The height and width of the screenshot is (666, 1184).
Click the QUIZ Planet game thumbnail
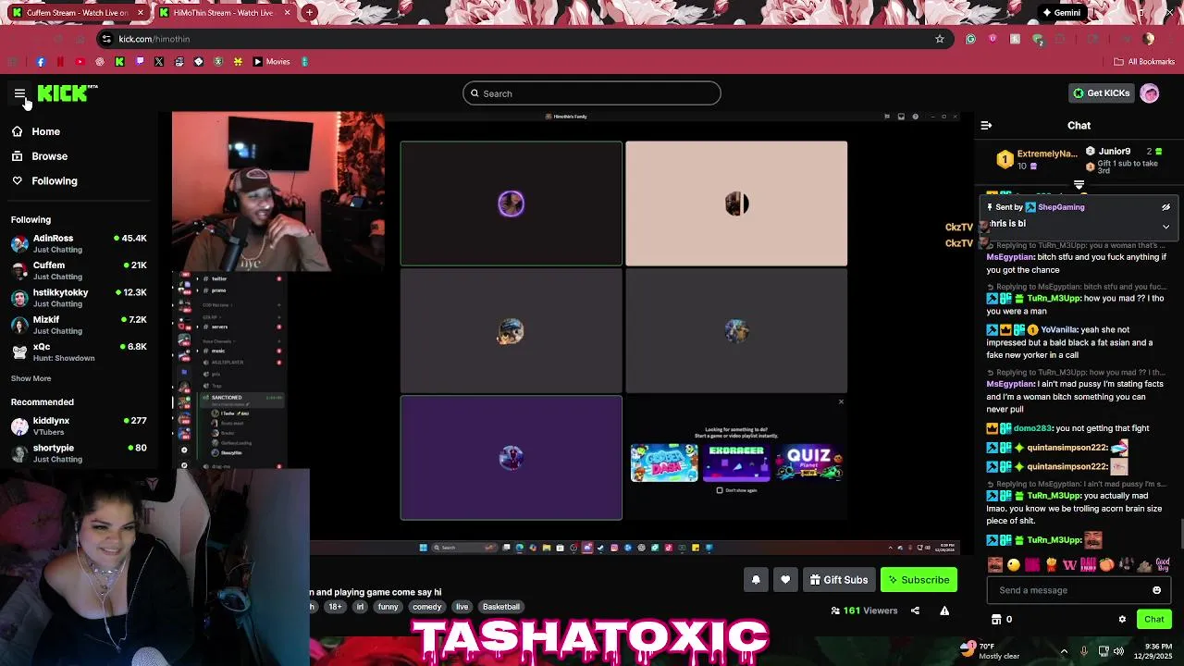[x=808, y=463]
